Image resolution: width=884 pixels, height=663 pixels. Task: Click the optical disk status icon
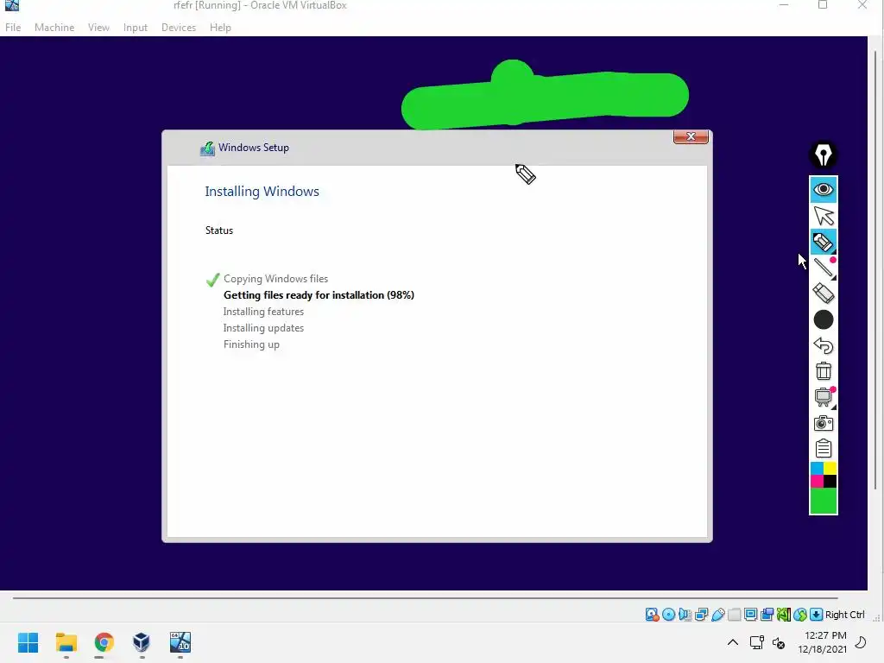669,615
